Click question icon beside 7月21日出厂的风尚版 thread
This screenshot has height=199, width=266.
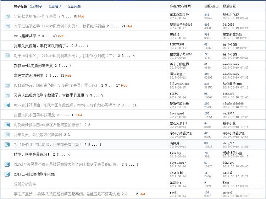(x=7, y=145)
